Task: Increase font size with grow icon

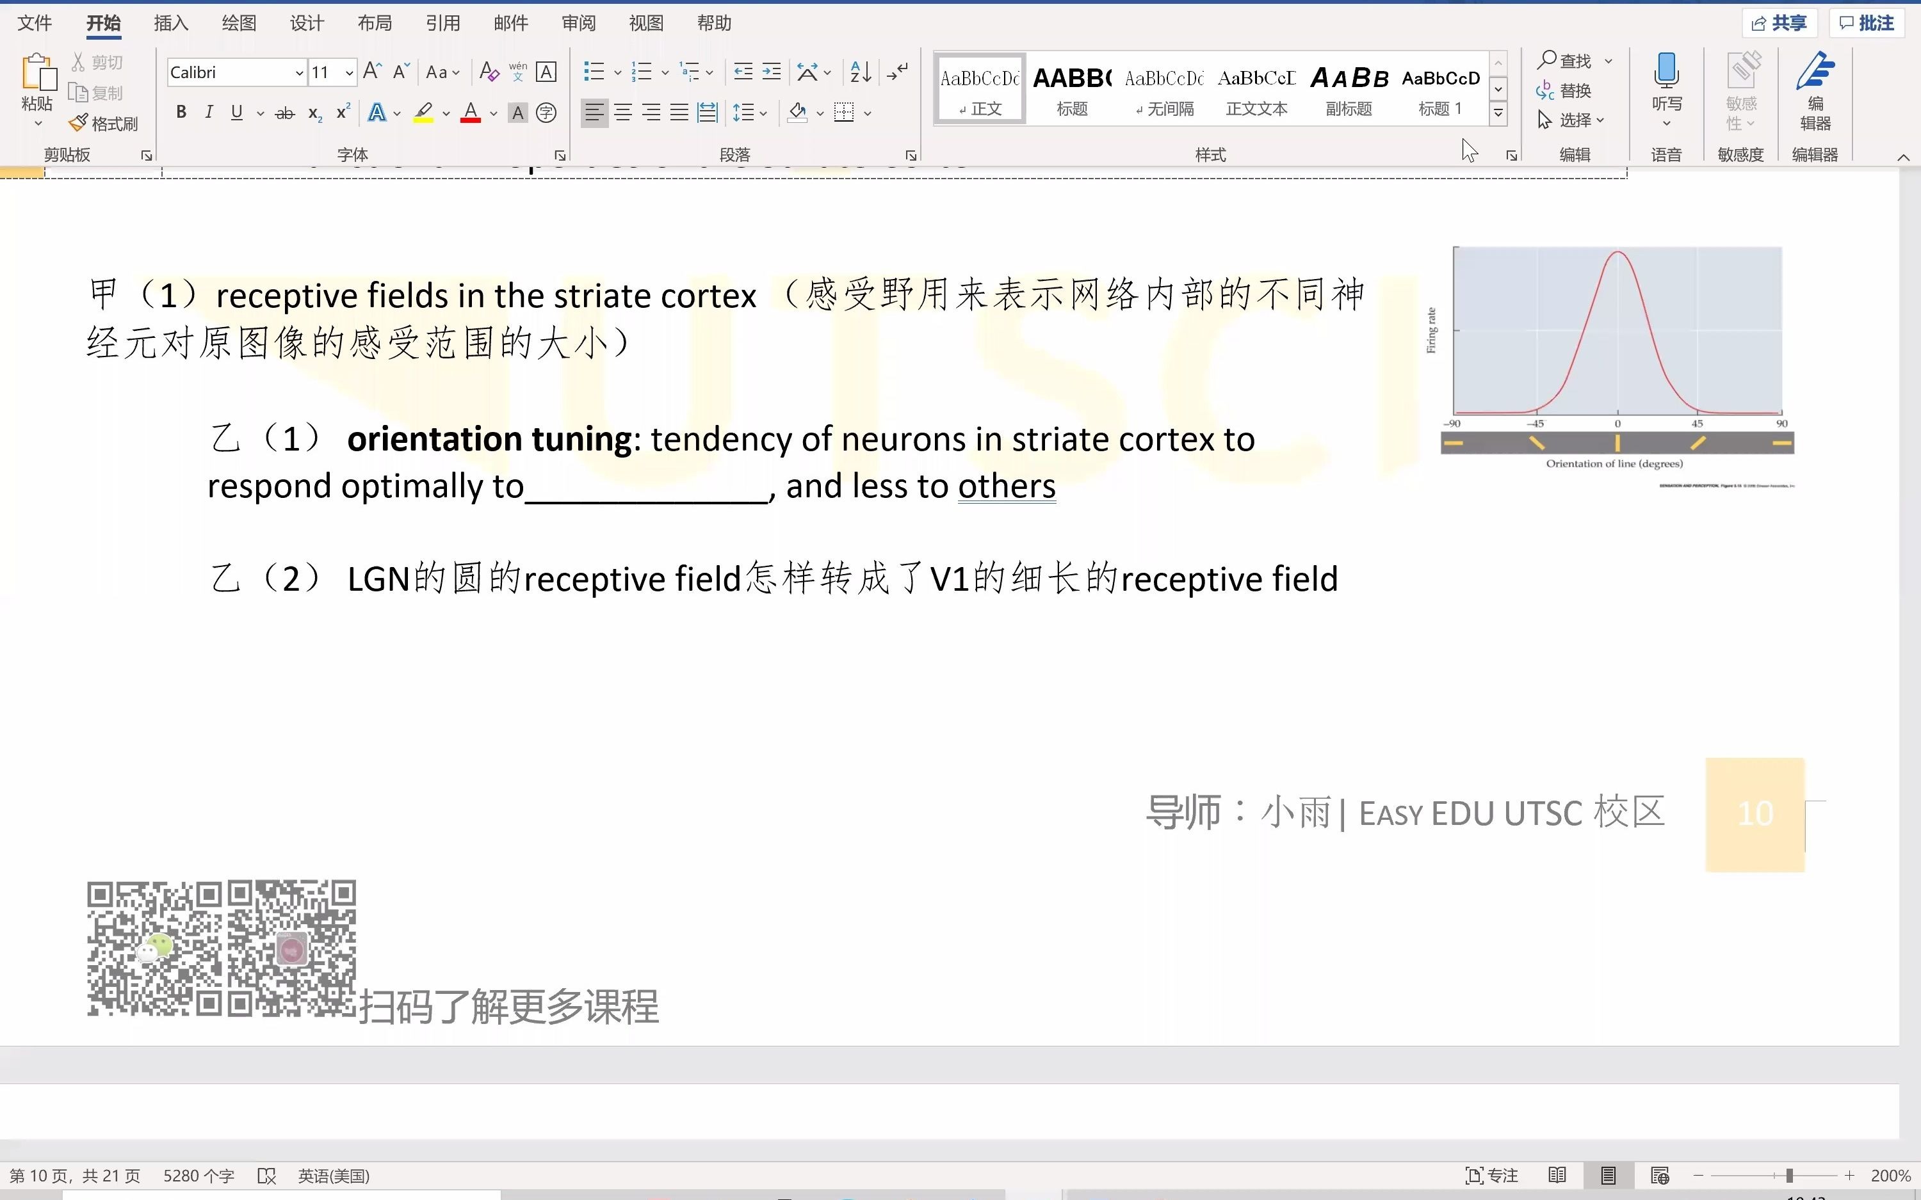Action: 372,72
